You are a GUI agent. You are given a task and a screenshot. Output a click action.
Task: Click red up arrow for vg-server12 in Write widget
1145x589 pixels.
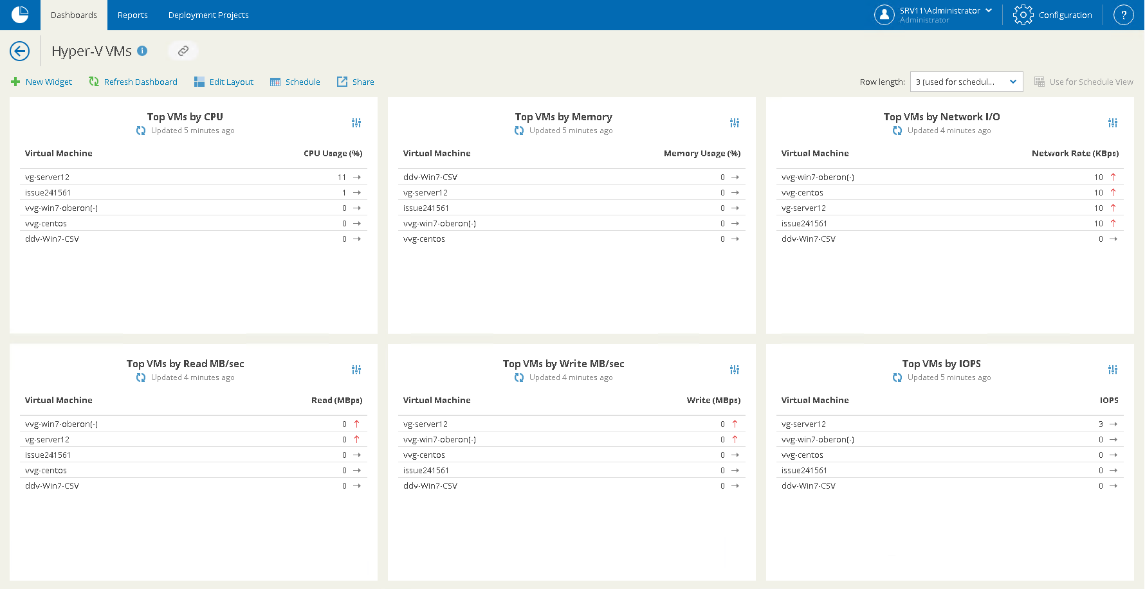click(x=735, y=424)
